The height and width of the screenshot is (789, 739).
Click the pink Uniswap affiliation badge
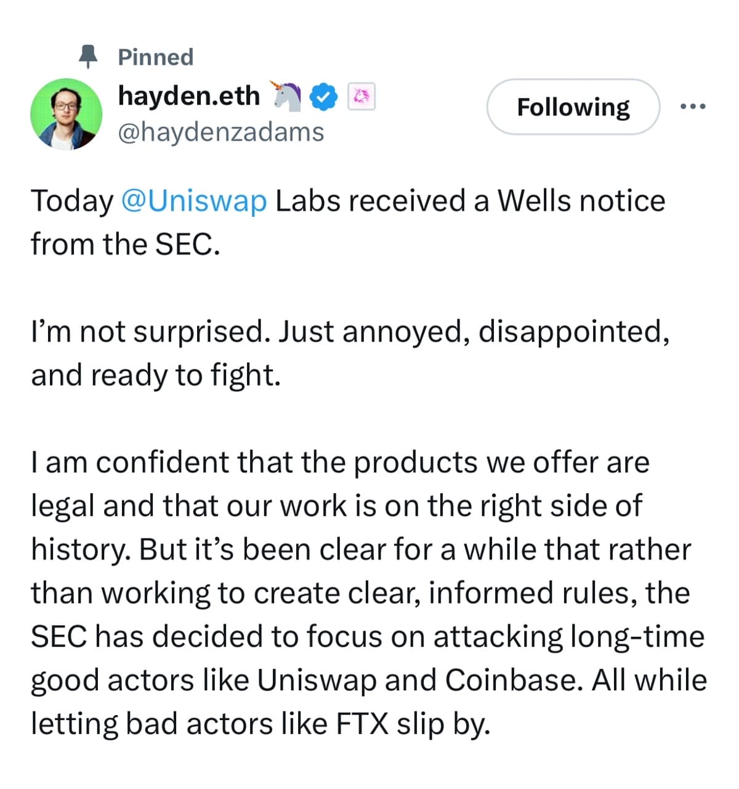(361, 97)
